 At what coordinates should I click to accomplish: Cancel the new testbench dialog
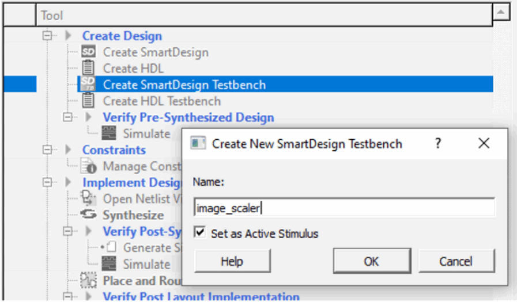(456, 261)
